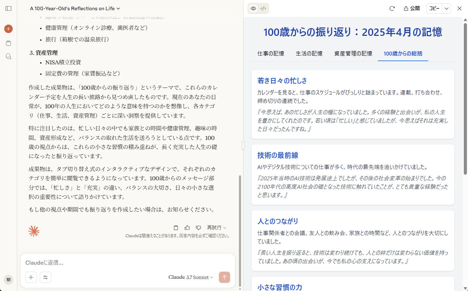Click the 公開 publish button
This screenshot has height=291, width=468.
(x=412, y=8)
